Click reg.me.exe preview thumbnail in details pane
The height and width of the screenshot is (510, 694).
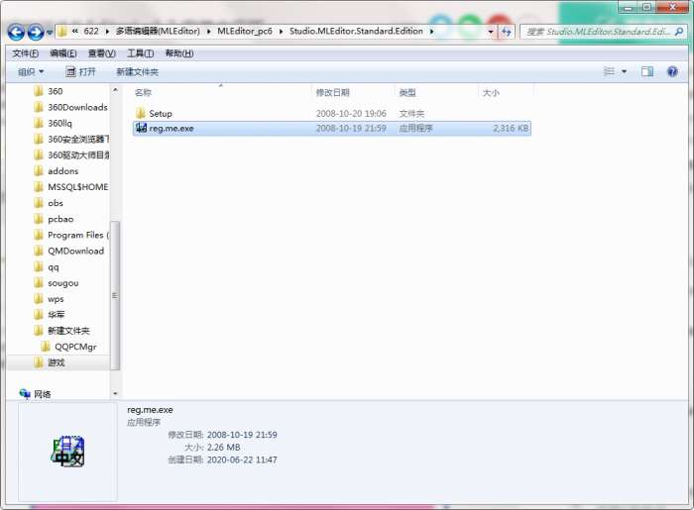tap(67, 452)
